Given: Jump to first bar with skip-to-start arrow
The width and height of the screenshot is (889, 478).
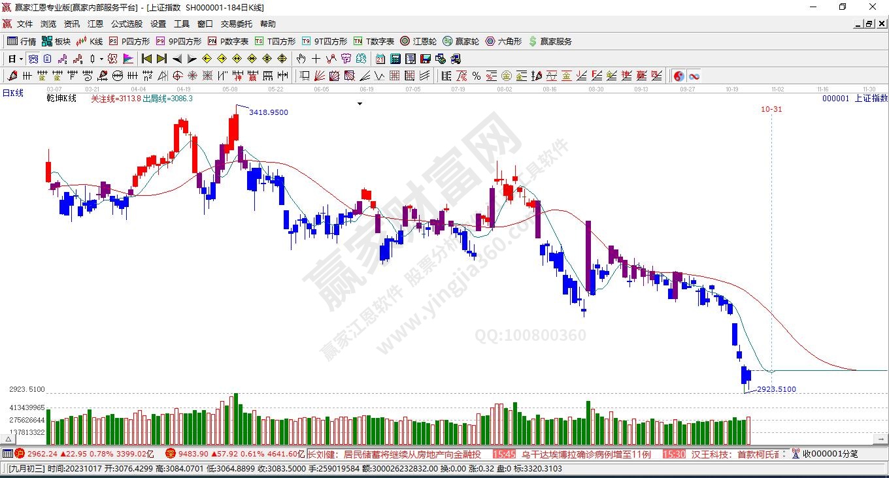Looking at the screenshot, I should 146,59.
